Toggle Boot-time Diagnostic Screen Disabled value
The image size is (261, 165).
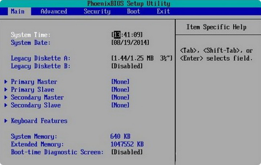click(127, 152)
